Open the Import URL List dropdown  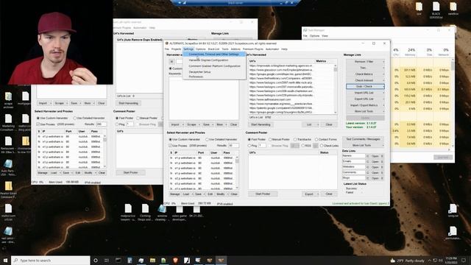pos(365,93)
